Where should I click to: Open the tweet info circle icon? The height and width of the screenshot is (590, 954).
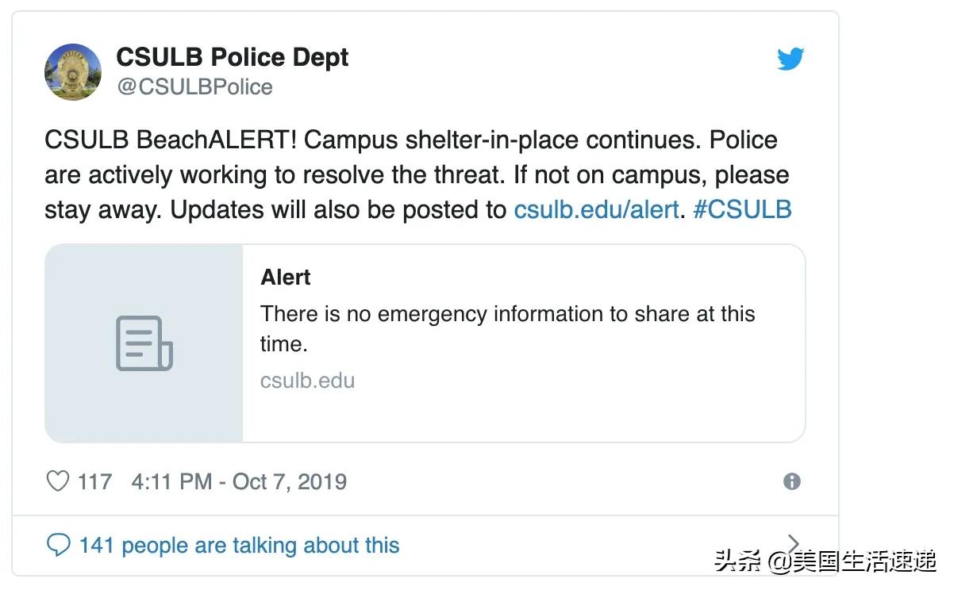coord(791,481)
